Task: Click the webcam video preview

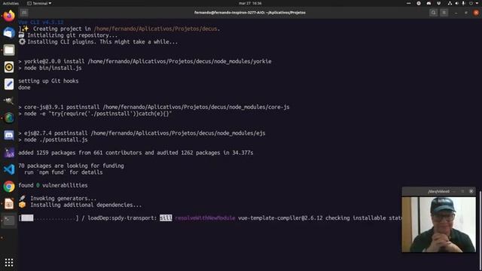Action: coord(438,224)
